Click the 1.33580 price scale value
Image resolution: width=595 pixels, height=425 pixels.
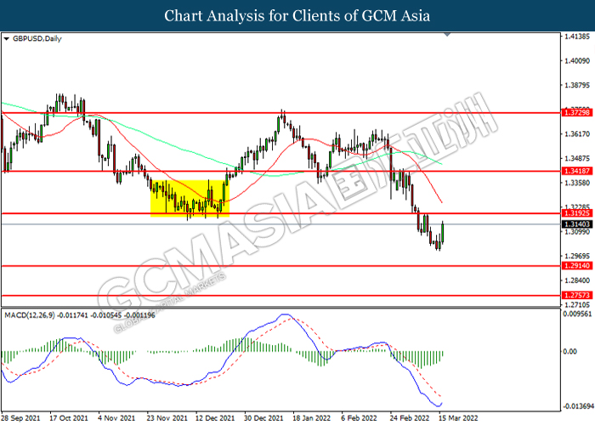(577, 183)
